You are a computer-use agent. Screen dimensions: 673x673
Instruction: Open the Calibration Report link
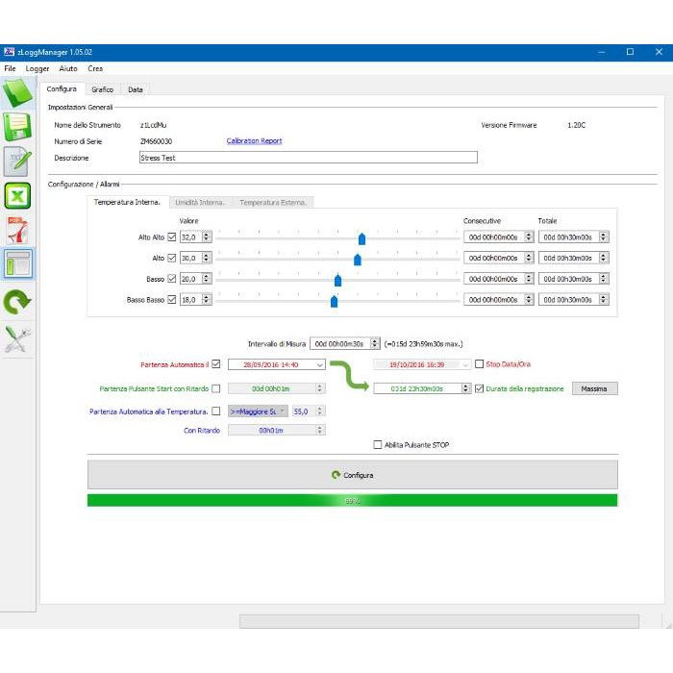254,140
